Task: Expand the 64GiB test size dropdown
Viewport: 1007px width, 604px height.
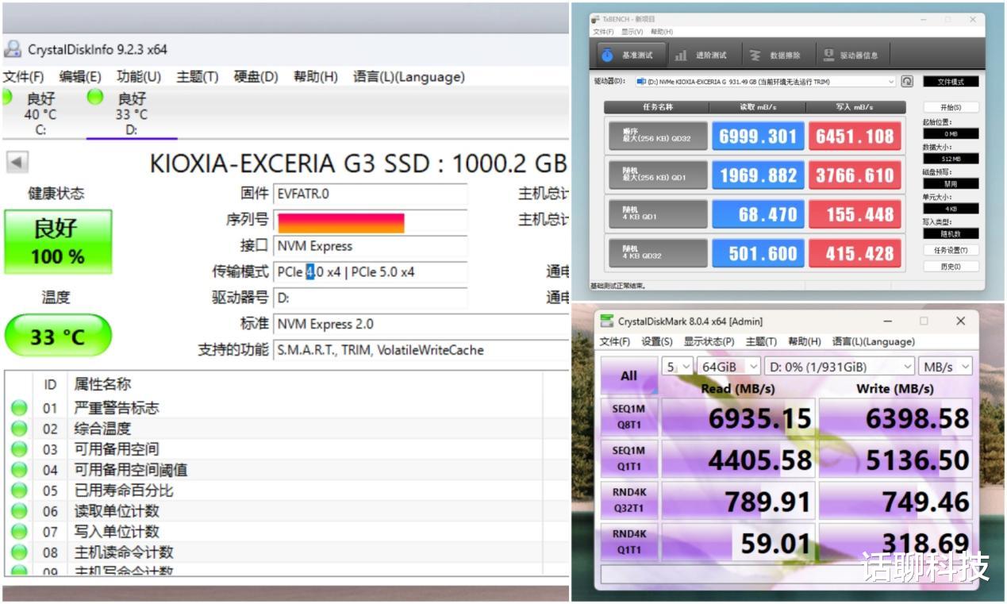Action: click(728, 367)
